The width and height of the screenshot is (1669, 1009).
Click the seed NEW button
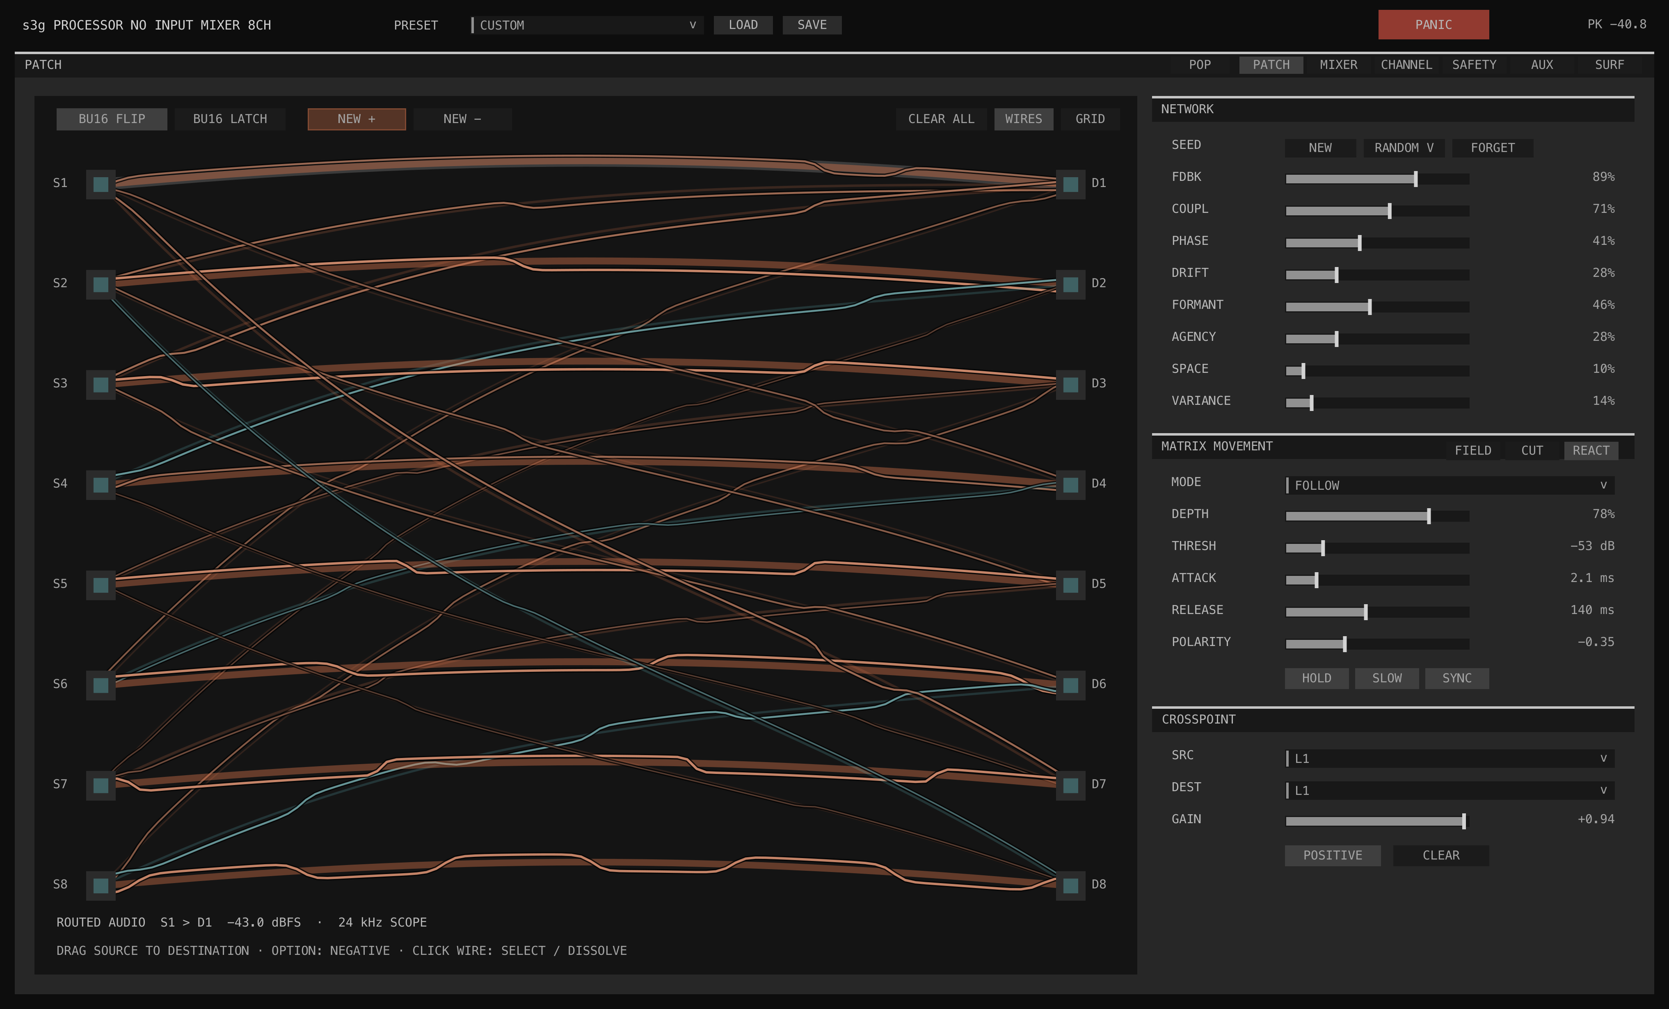pyautogui.click(x=1320, y=148)
